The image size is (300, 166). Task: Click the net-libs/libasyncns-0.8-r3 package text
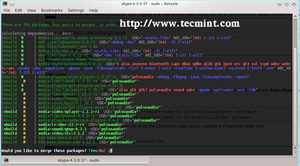[67, 42]
